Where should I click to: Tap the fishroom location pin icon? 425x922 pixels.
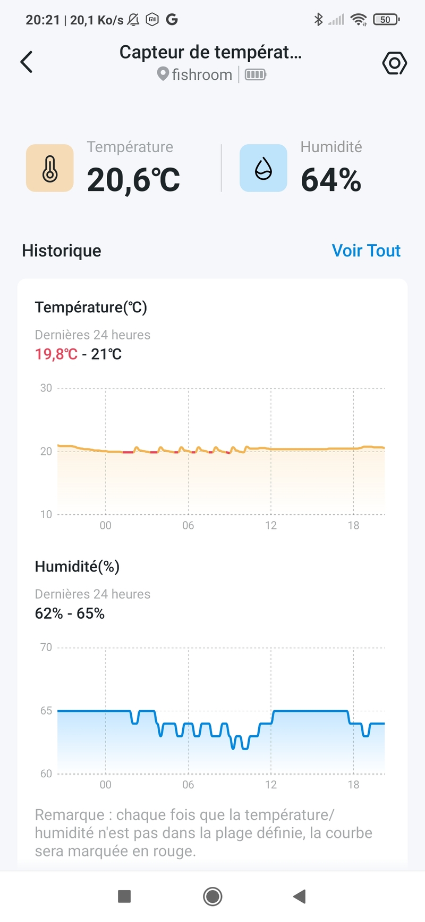(163, 74)
